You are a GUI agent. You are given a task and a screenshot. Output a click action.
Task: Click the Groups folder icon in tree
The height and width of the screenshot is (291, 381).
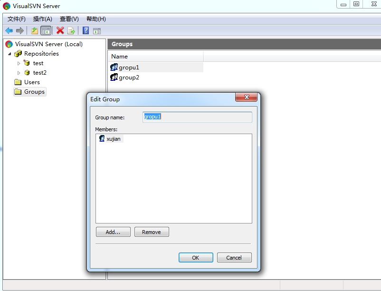tap(18, 92)
